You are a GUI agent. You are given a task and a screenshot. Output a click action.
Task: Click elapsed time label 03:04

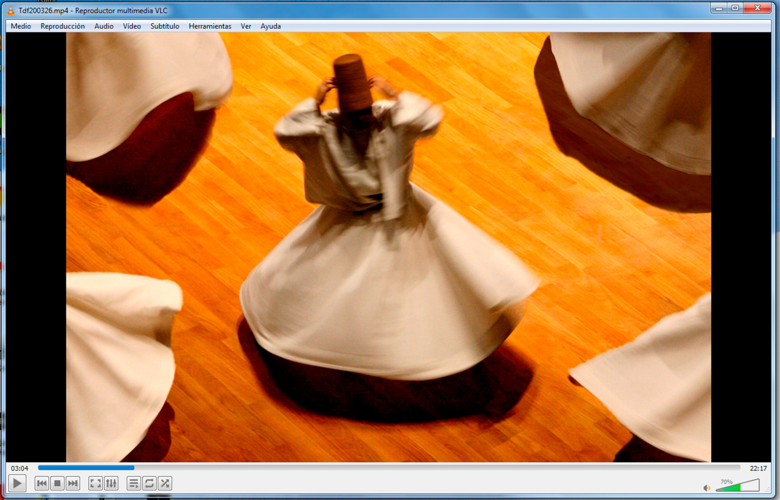(x=19, y=468)
